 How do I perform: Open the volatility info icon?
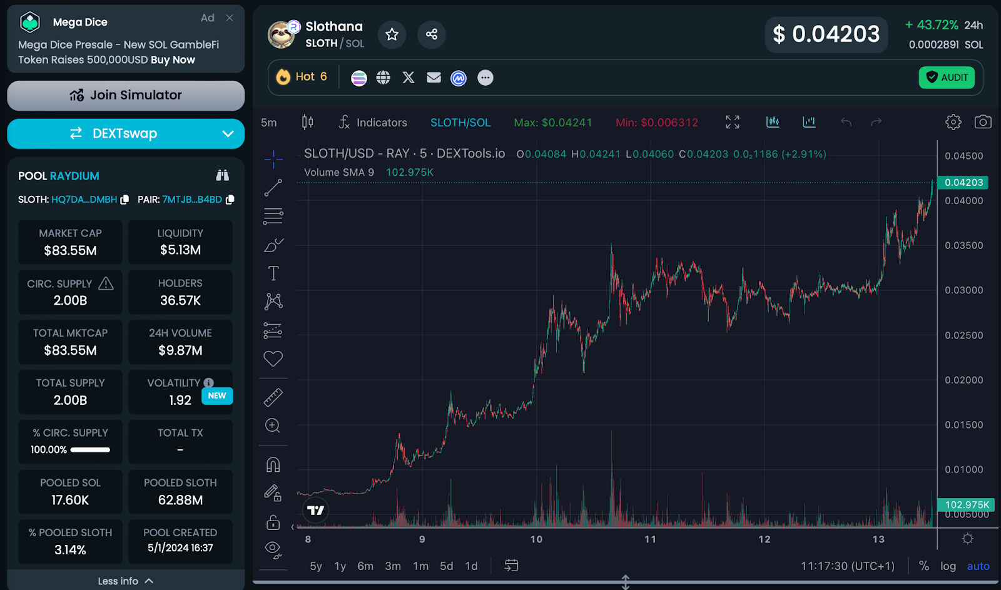[209, 383]
